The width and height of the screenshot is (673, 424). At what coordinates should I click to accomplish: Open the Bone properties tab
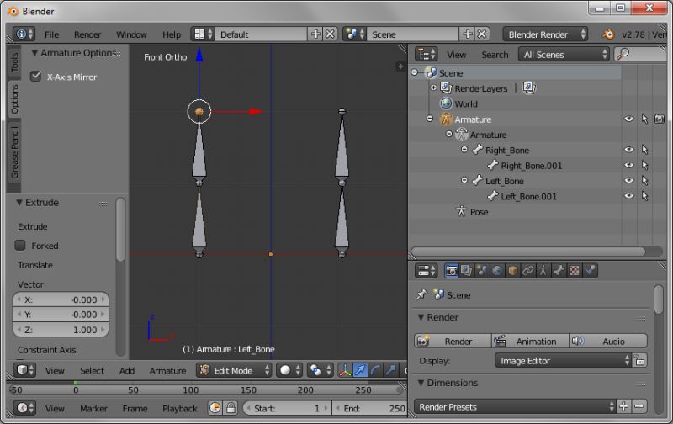[x=559, y=270]
